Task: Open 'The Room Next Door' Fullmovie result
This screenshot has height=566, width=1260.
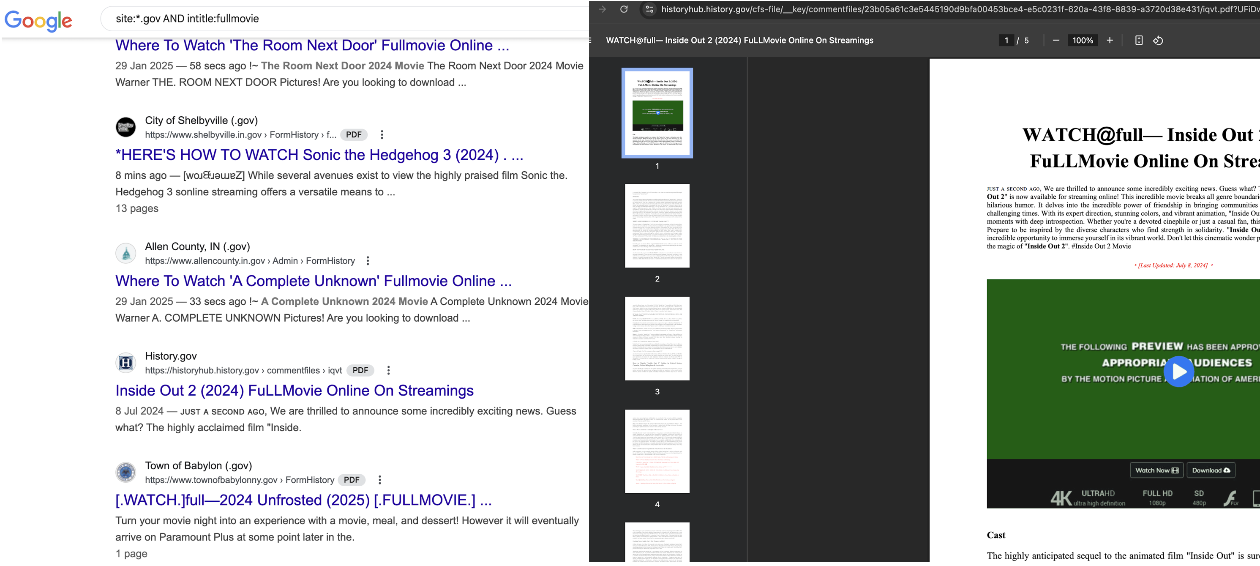Action: click(x=312, y=45)
